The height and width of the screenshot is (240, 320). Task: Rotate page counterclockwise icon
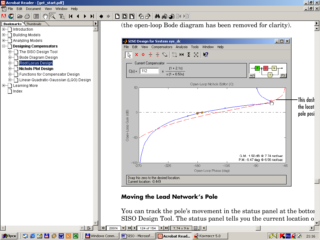pyautogui.click(x=141, y=16)
